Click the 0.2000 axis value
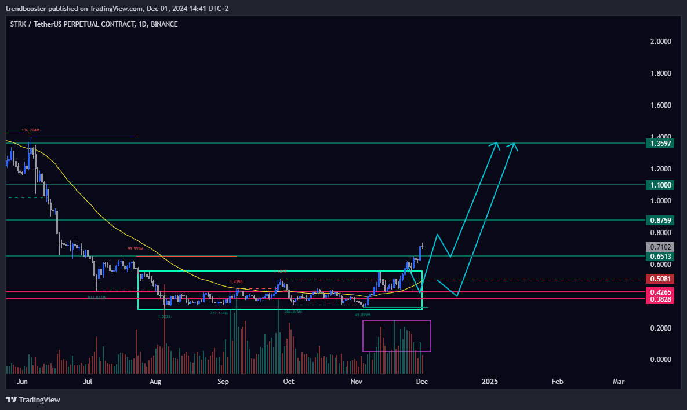The width and height of the screenshot is (687, 410). [x=660, y=328]
